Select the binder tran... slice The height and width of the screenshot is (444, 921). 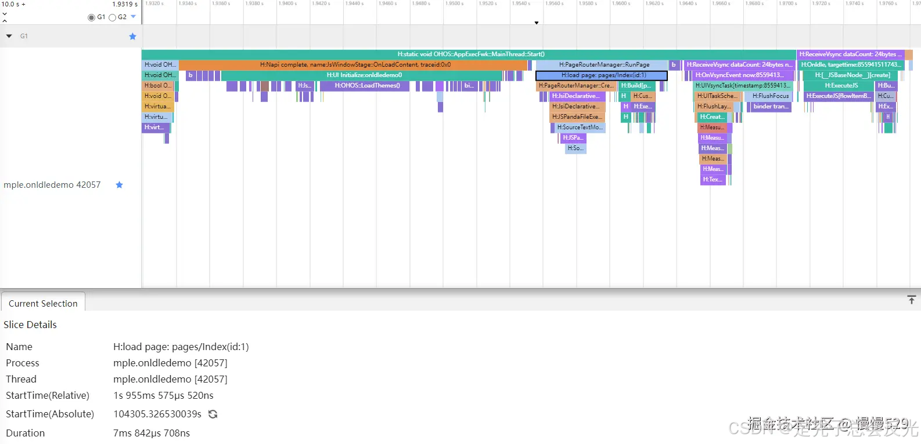[x=770, y=107]
